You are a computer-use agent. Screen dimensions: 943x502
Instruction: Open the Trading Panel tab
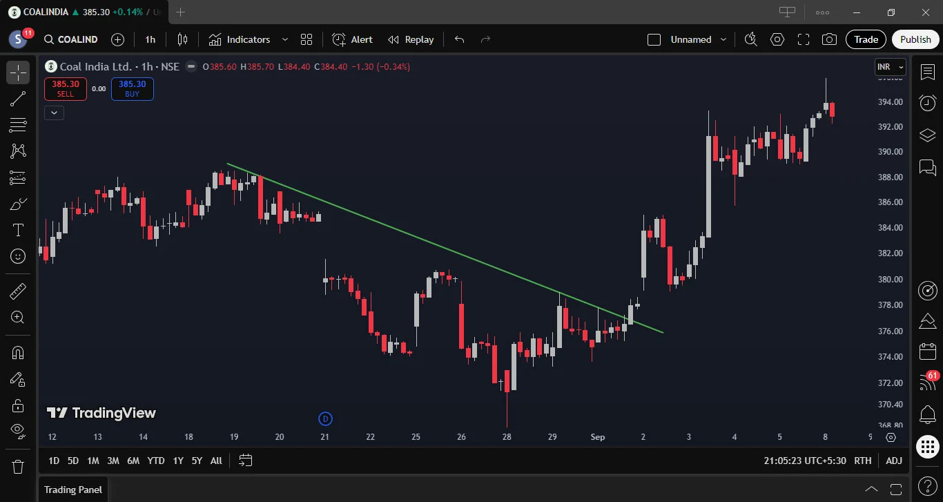(x=73, y=490)
